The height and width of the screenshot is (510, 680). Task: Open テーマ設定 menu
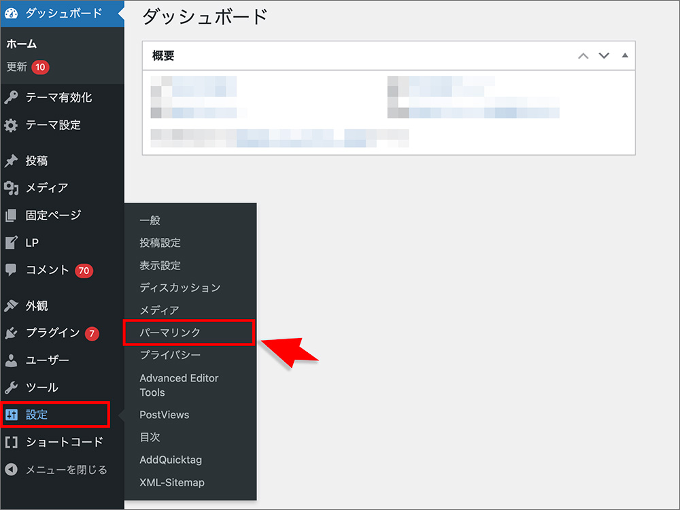(53, 125)
